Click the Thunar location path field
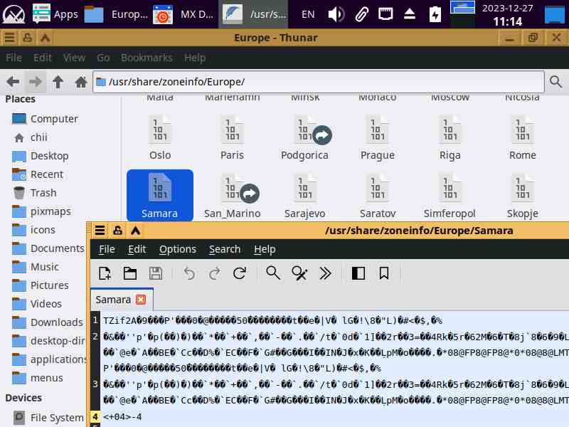569x427 pixels. point(319,82)
